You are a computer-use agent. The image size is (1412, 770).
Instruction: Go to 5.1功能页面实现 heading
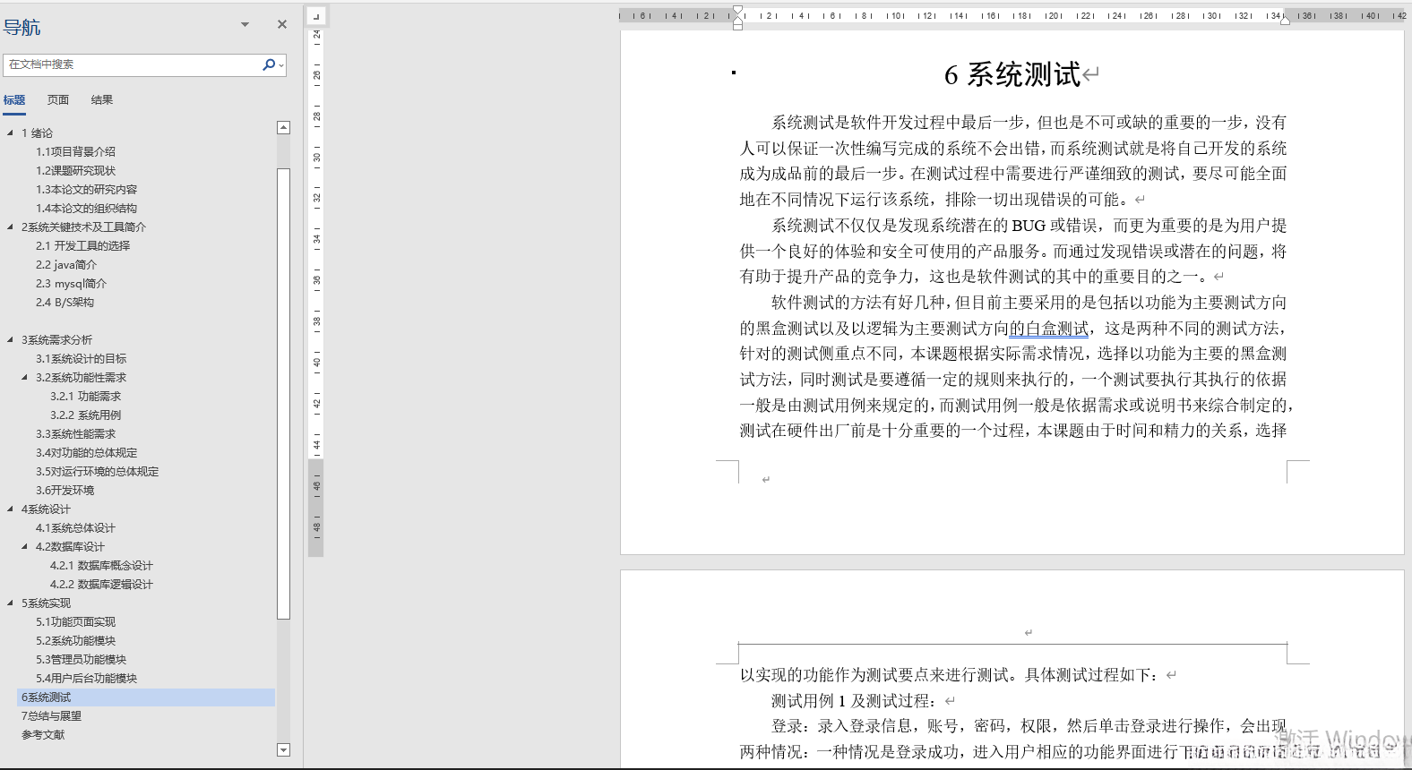75,622
